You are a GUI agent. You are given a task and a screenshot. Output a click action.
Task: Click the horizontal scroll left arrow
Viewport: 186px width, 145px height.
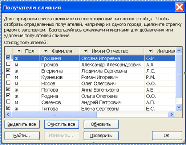pyautogui.click(x=8, y=114)
